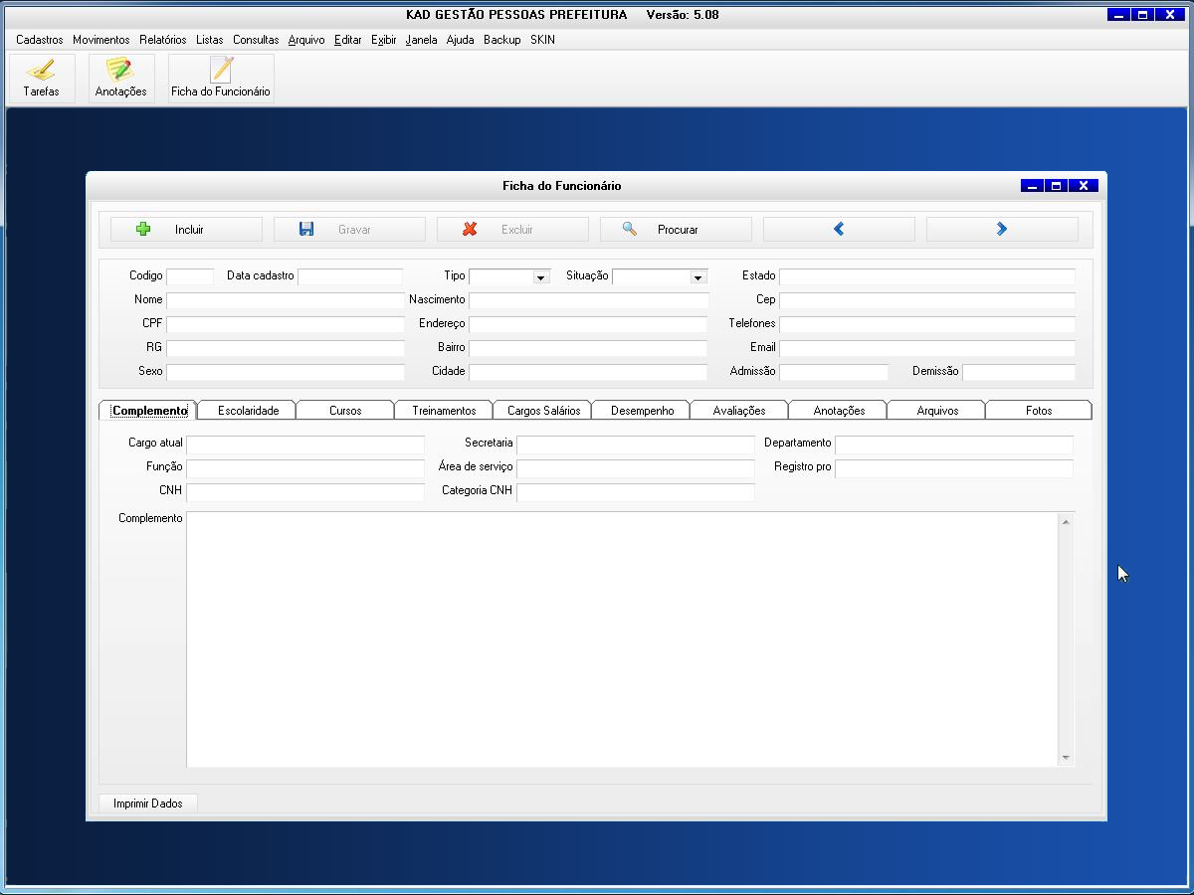Click the Email input field
This screenshot has width=1194, height=895.
tap(927, 348)
